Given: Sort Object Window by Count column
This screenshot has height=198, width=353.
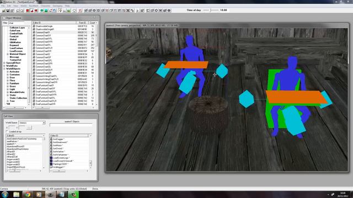Looking at the screenshot, I should 93,23.
